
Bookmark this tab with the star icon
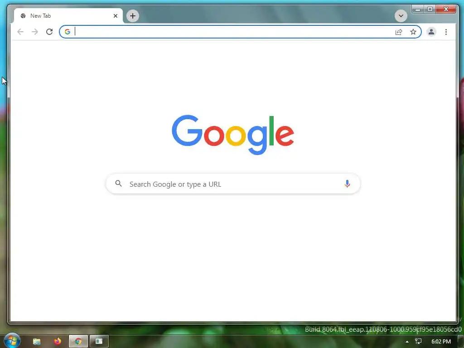[x=413, y=32]
